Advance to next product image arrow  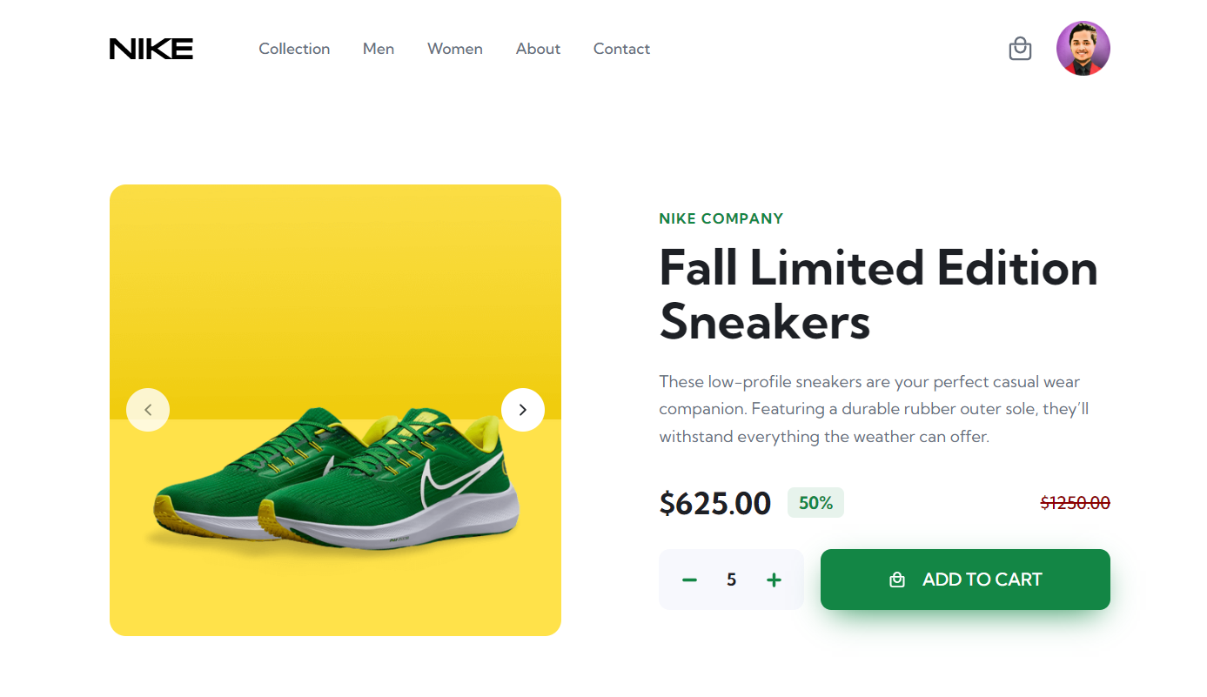click(x=523, y=409)
